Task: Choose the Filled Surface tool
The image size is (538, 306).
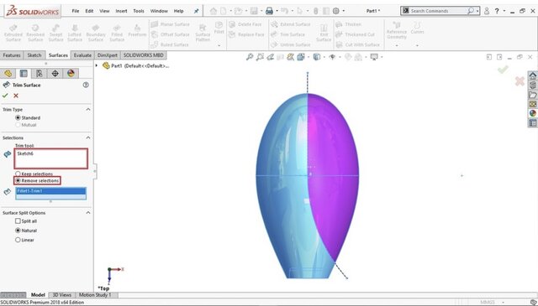Action: pyautogui.click(x=117, y=33)
